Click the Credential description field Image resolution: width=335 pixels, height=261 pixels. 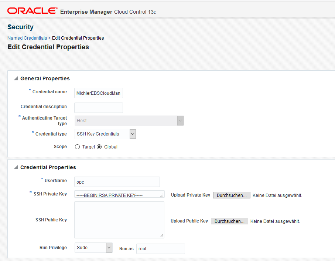(x=99, y=108)
